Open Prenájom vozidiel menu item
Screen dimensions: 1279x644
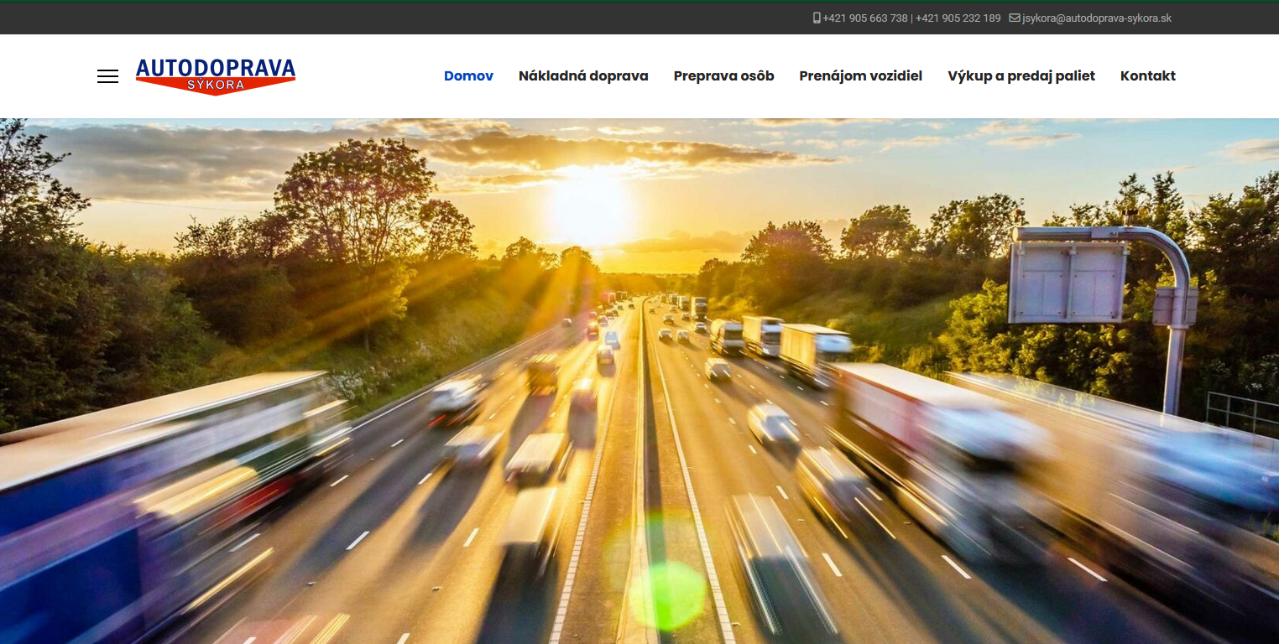(860, 75)
